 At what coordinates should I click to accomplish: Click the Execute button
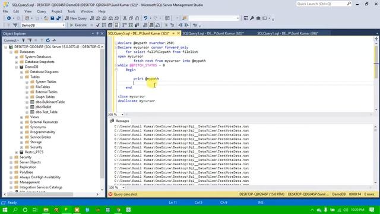click(x=78, y=25)
